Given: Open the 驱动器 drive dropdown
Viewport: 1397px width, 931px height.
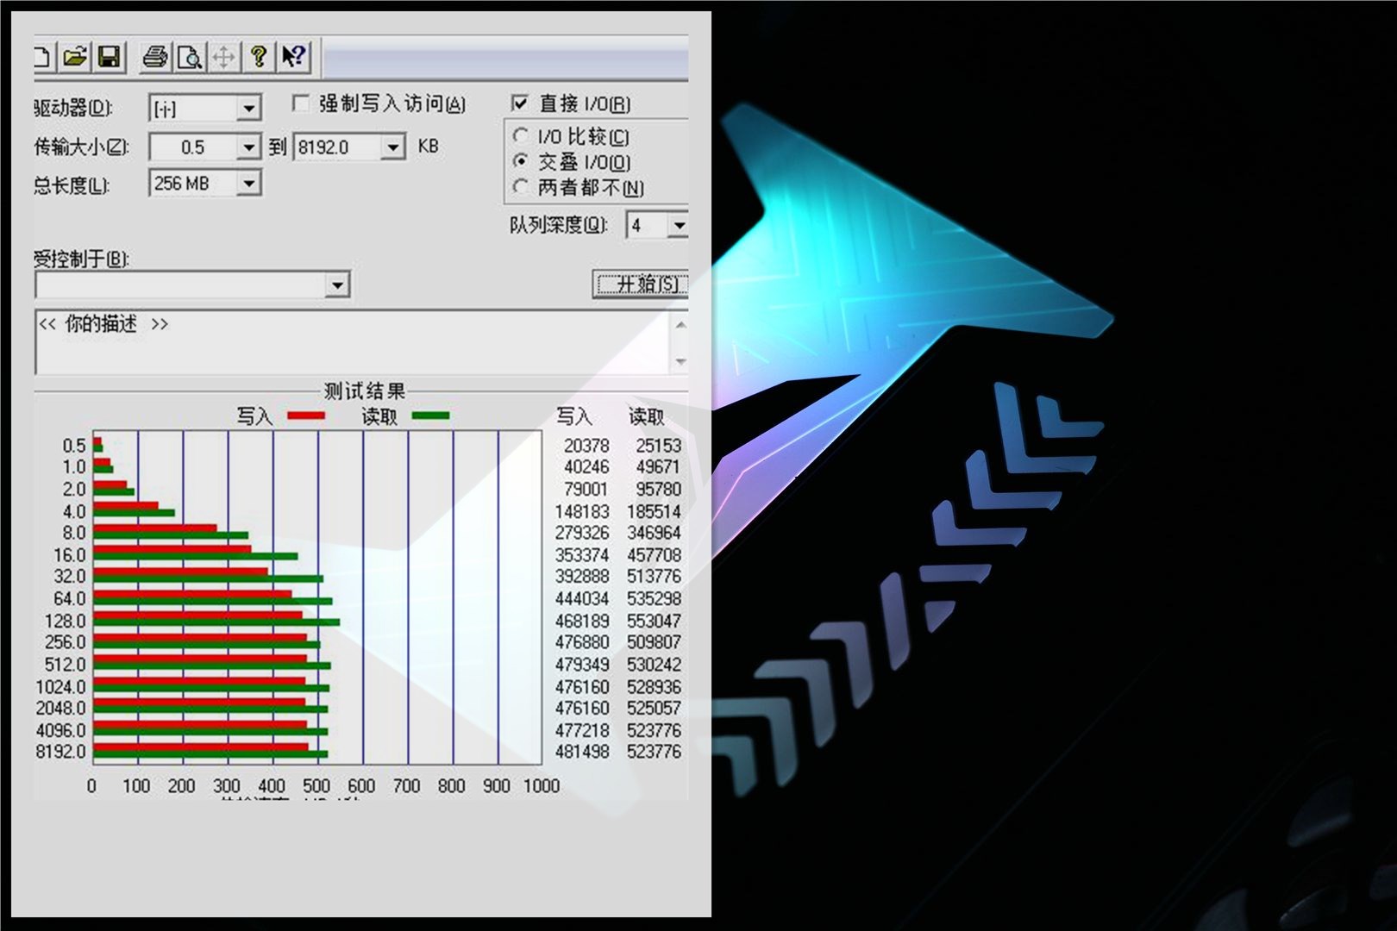Looking at the screenshot, I should tap(248, 107).
